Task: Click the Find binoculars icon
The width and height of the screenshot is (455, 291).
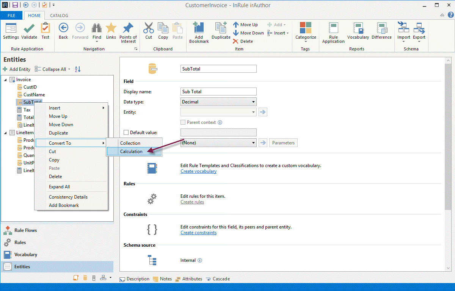Action: coord(97,28)
